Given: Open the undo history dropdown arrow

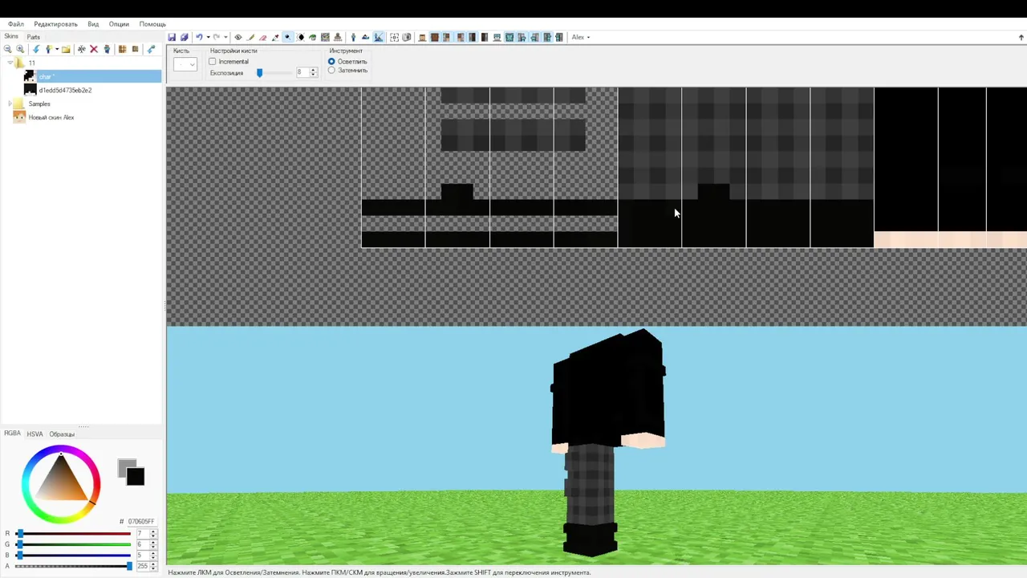Looking at the screenshot, I should pyautogui.click(x=208, y=37).
